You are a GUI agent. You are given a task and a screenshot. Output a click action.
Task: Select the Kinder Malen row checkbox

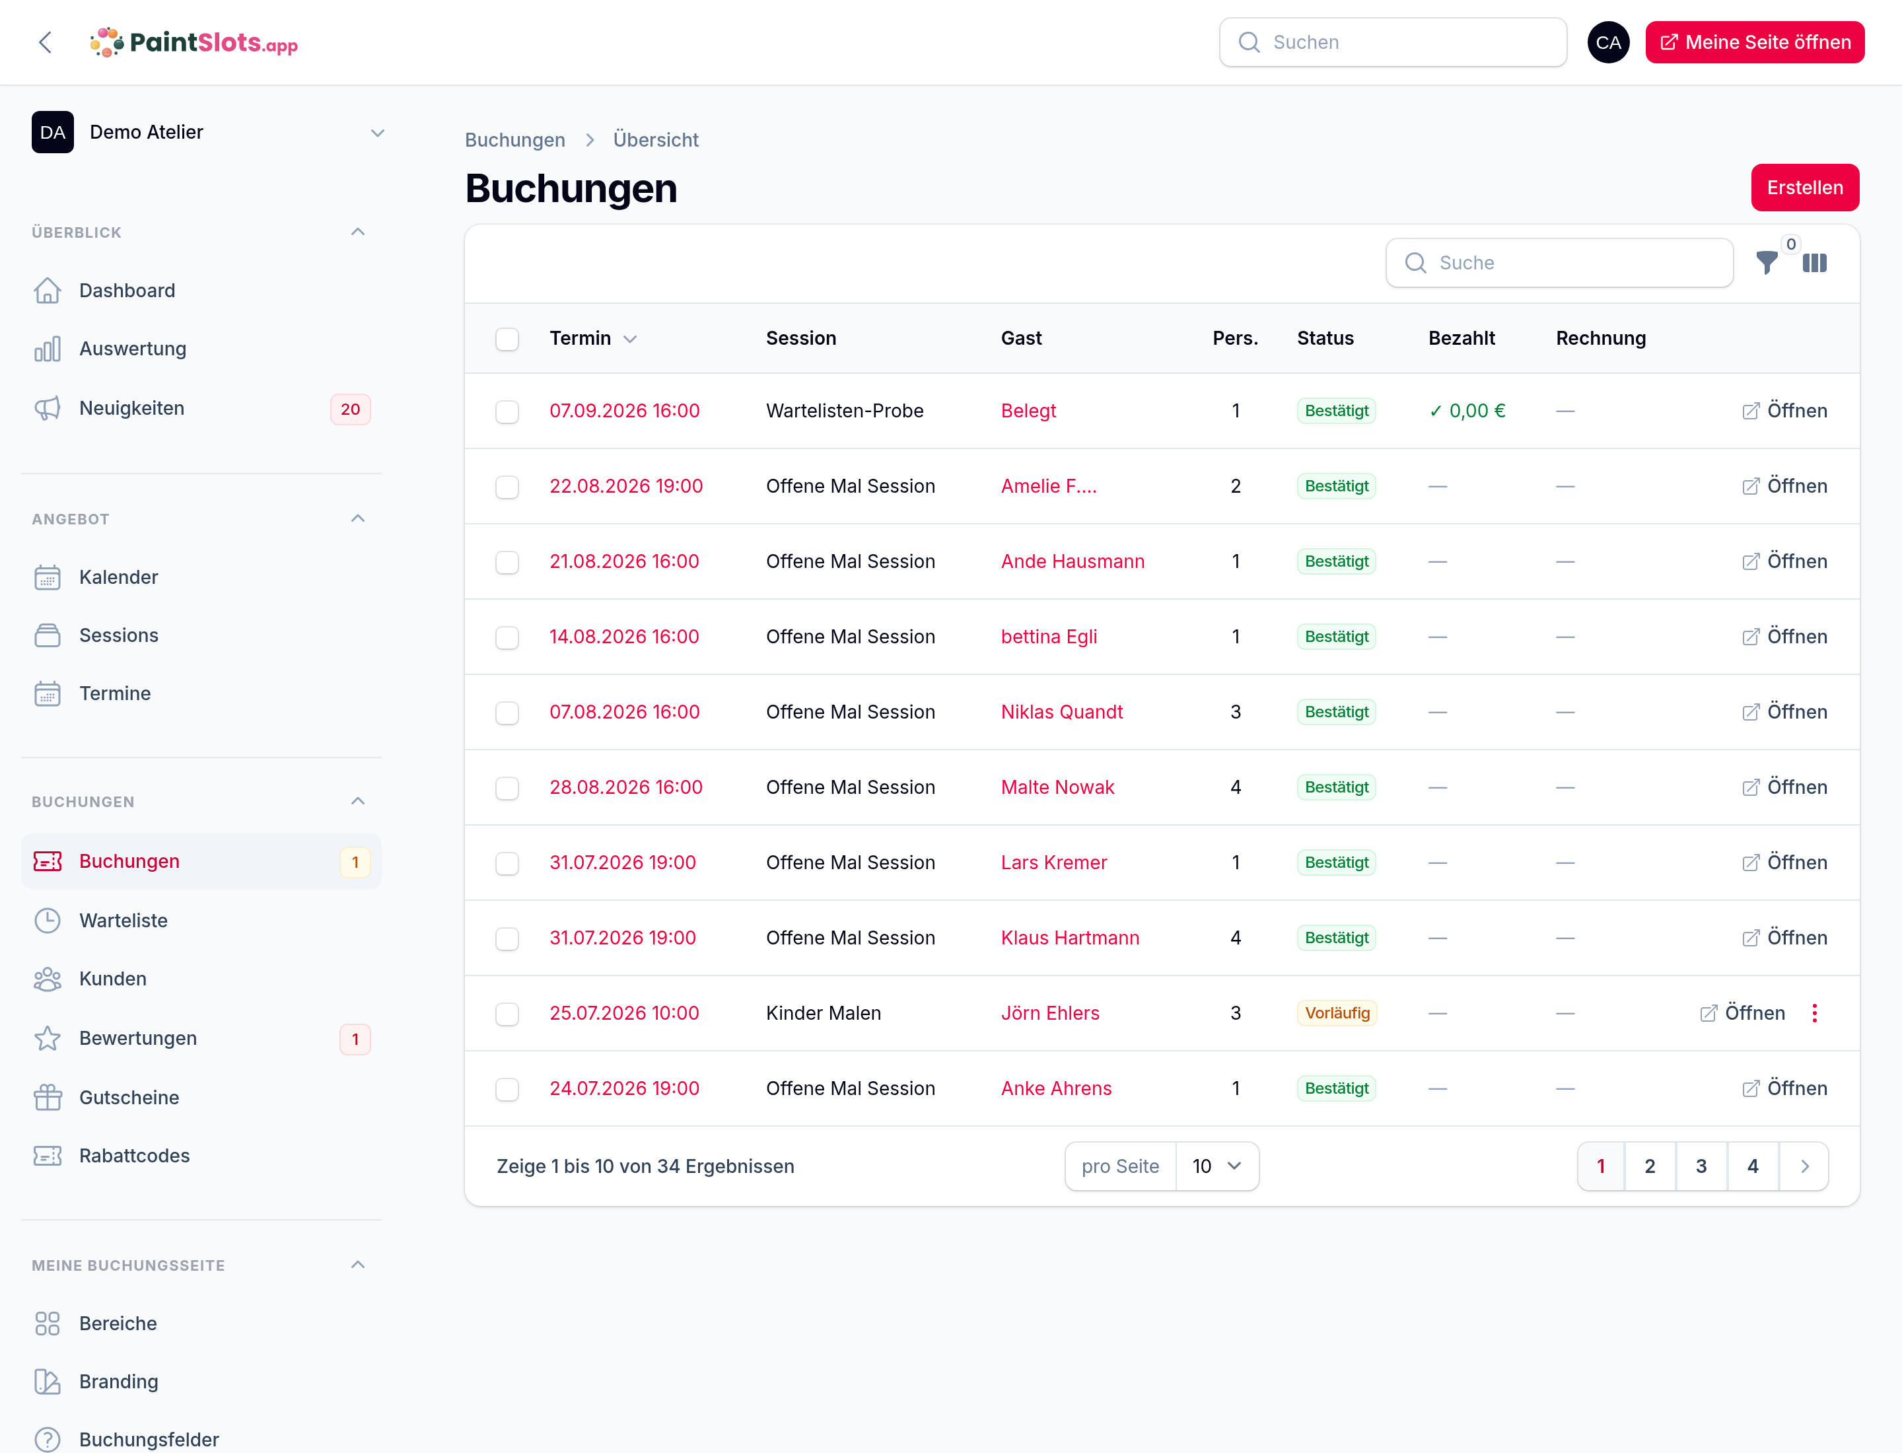click(x=507, y=1014)
